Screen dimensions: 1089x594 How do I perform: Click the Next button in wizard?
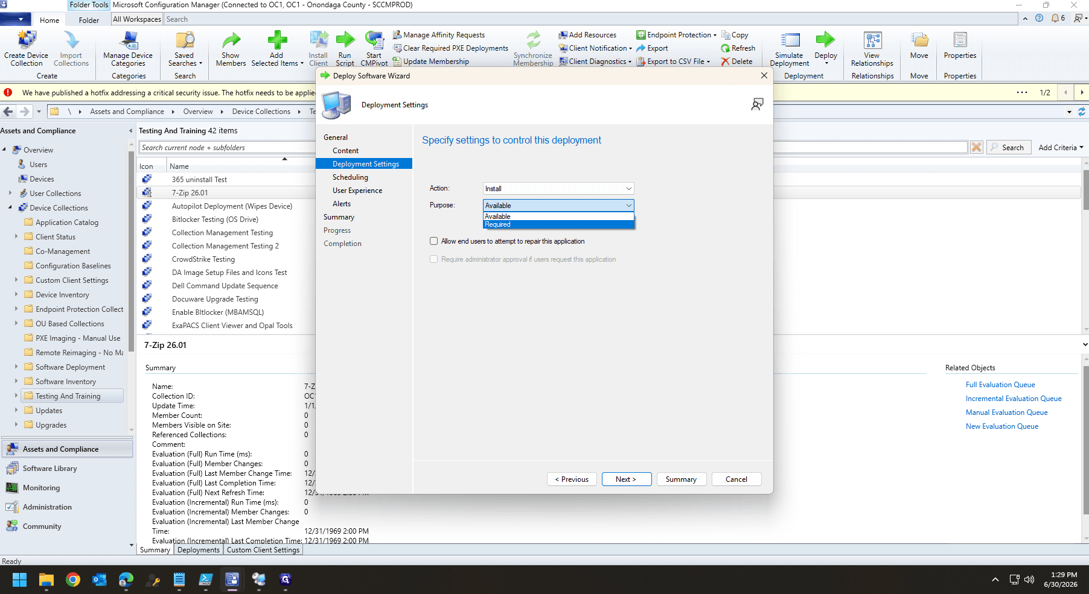(627, 479)
